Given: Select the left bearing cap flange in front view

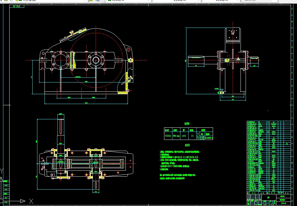Looking at the screenshot, I should click(61, 60).
